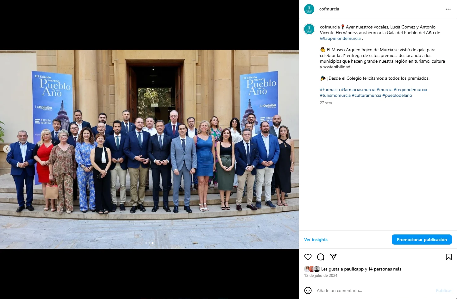457x299 pixels.
Task: Select last carousel indicator dot
Action: pos(153,243)
